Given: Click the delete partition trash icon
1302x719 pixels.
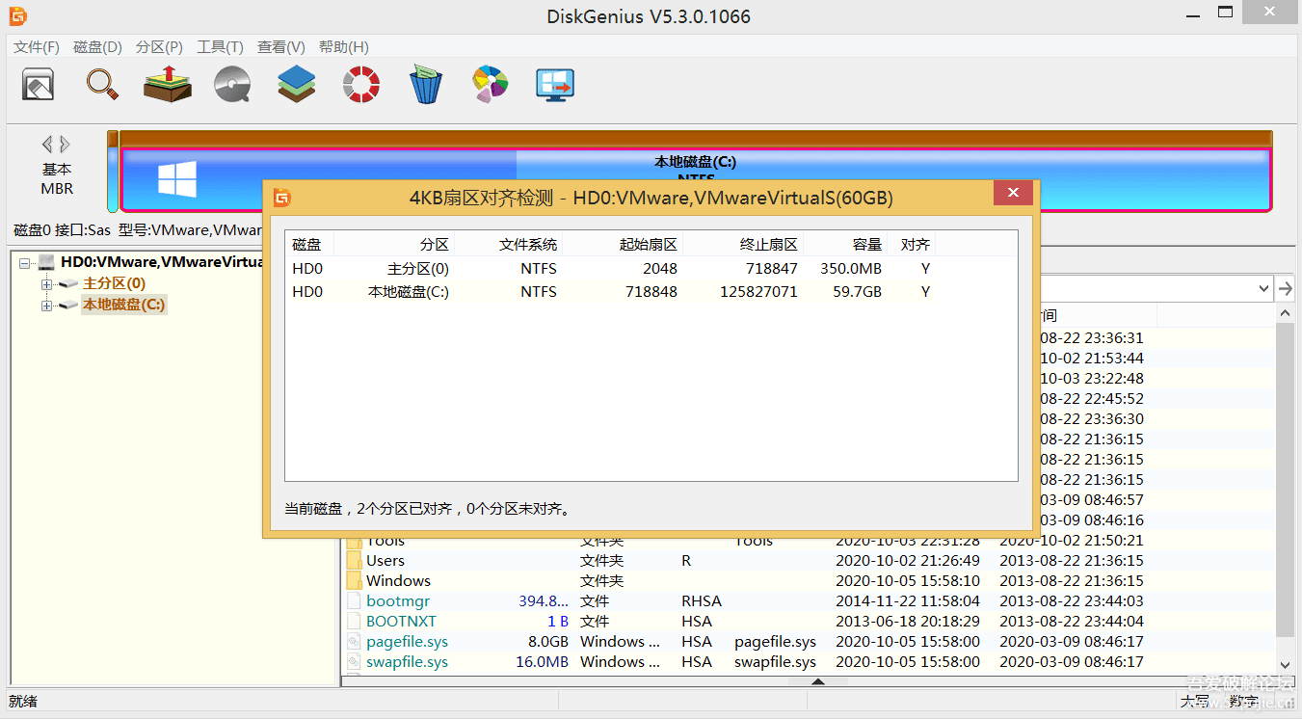Looking at the screenshot, I should coord(425,85).
